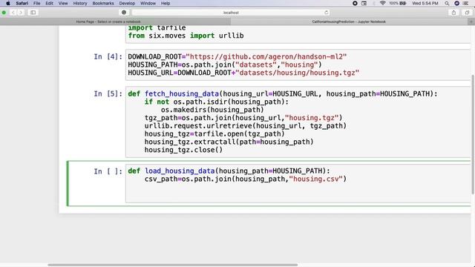Open the Safari menu
The width and height of the screenshot is (475, 267).
pyautogui.click(x=22, y=3)
